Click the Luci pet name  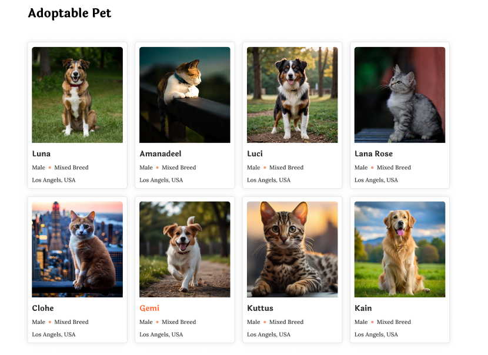pyautogui.click(x=255, y=154)
